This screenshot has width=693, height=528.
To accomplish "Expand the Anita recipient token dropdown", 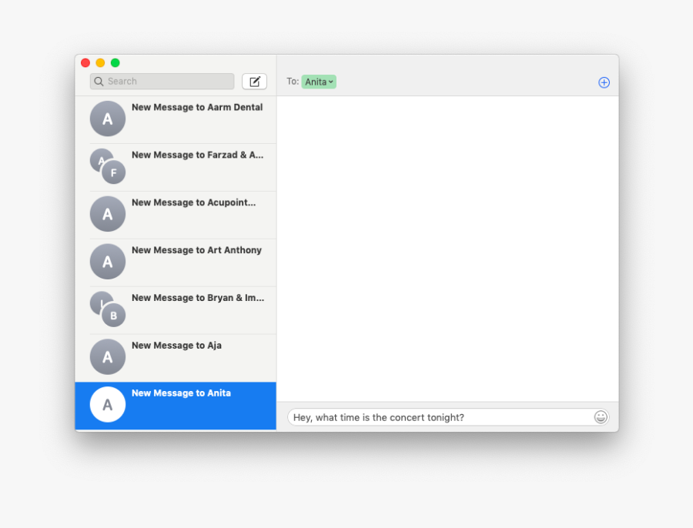I will tap(330, 81).
